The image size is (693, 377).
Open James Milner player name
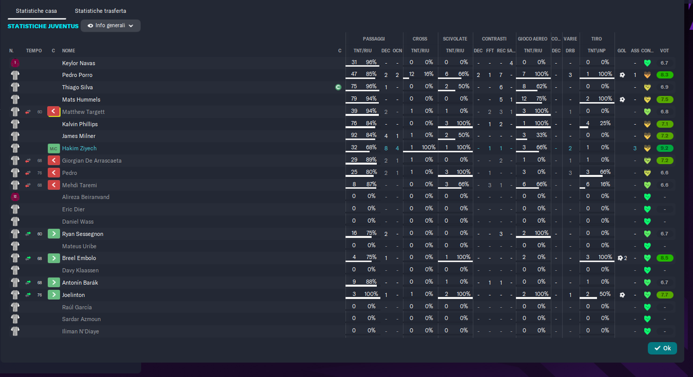pos(79,136)
